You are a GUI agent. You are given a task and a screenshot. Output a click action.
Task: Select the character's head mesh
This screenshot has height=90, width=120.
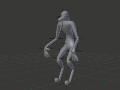(64, 16)
